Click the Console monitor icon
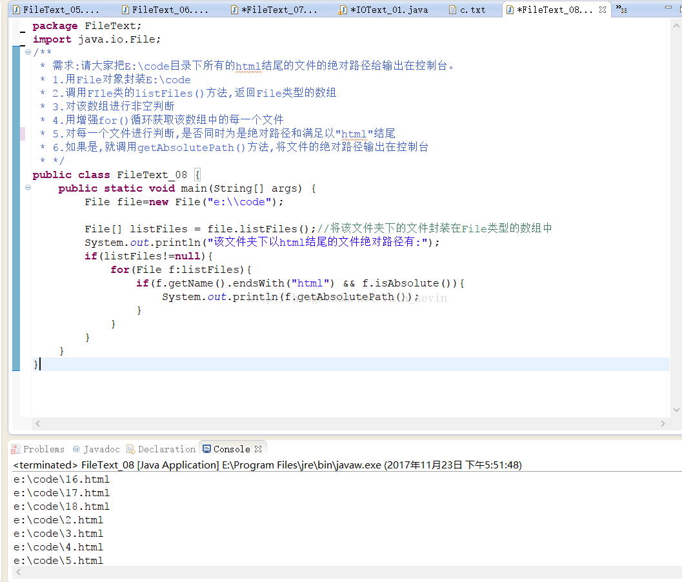This screenshot has width=682, height=582. 207,449
